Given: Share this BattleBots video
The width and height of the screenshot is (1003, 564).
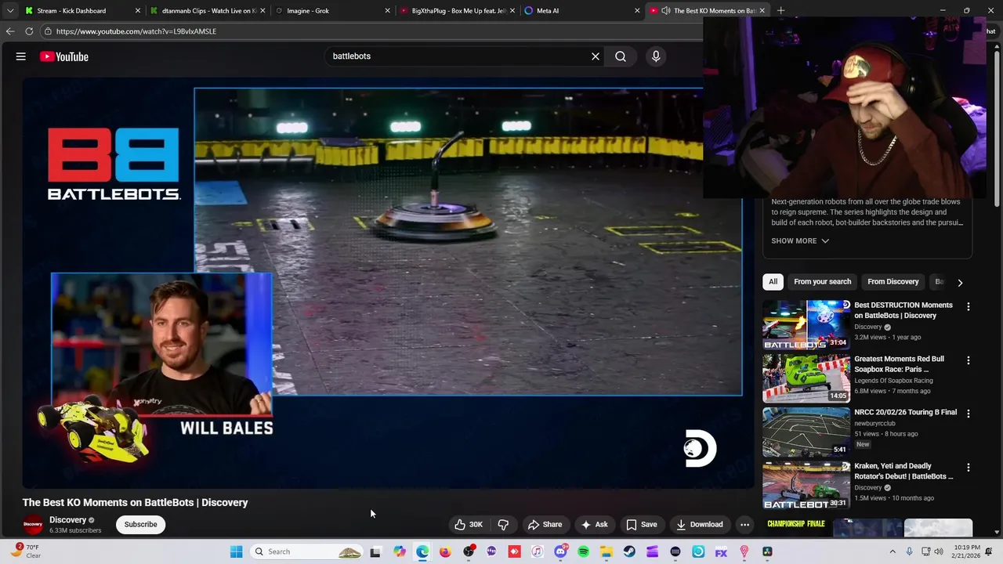Looking at the screenshot, I should (x=545, y=524).
